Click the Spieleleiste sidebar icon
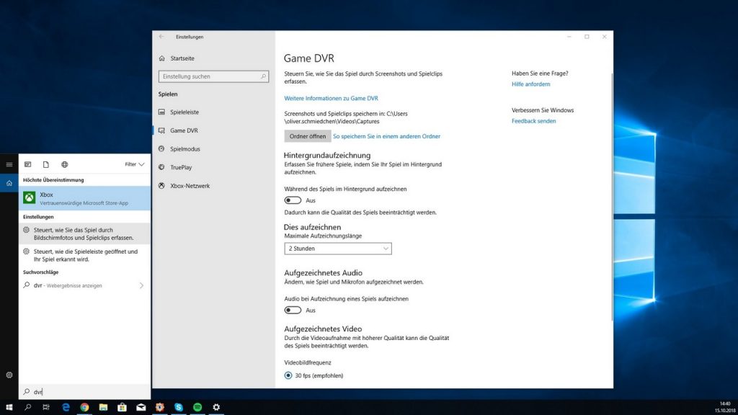 [162, 112]
